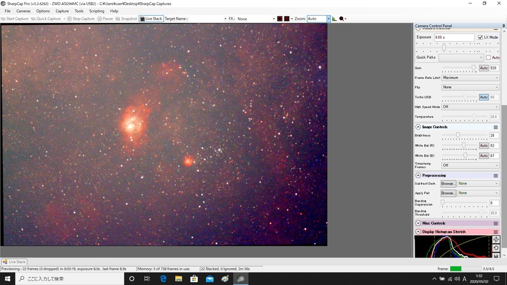507x285 pixels.
Task: Toggle the green histogram icon in toolbar
Action: 334,19
